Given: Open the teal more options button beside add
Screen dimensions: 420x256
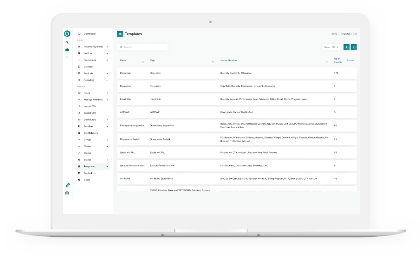Looking at the screenshot, I should [x=354, y=47].
